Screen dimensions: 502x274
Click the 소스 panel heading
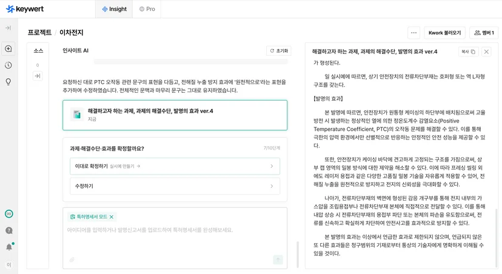[x=38, y=50]
